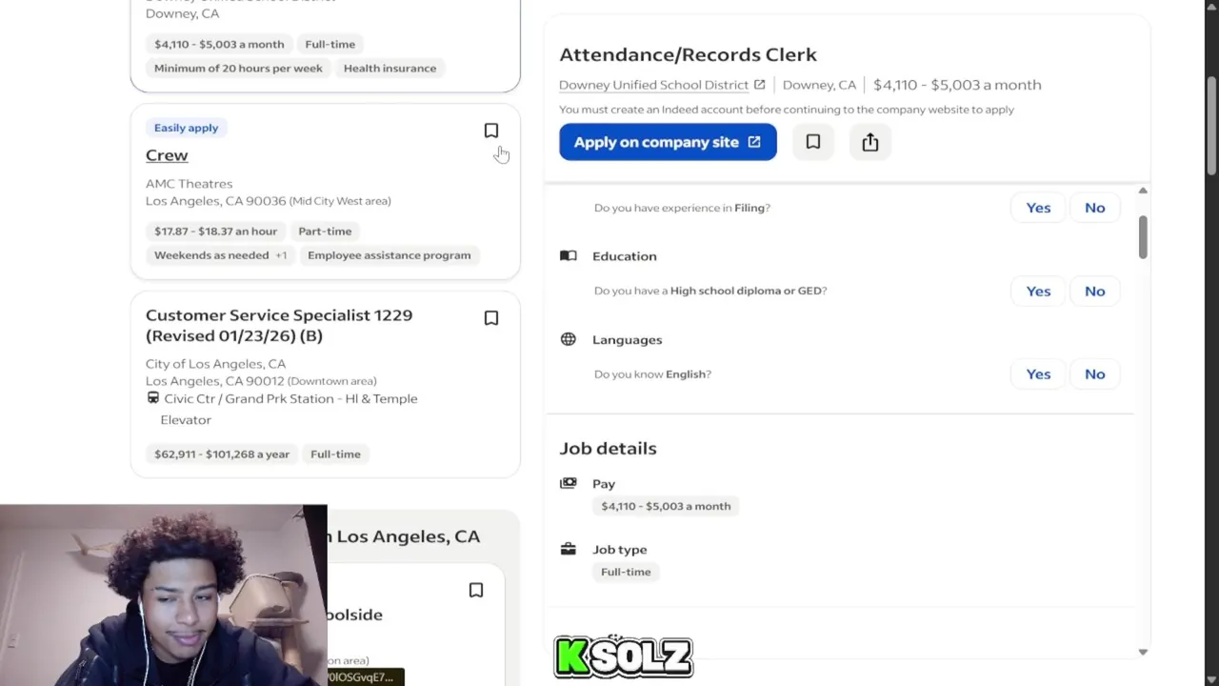Answer Yes to Filing experience
The width and height of the screenshot is (1219, 686).
(1038, 208)
